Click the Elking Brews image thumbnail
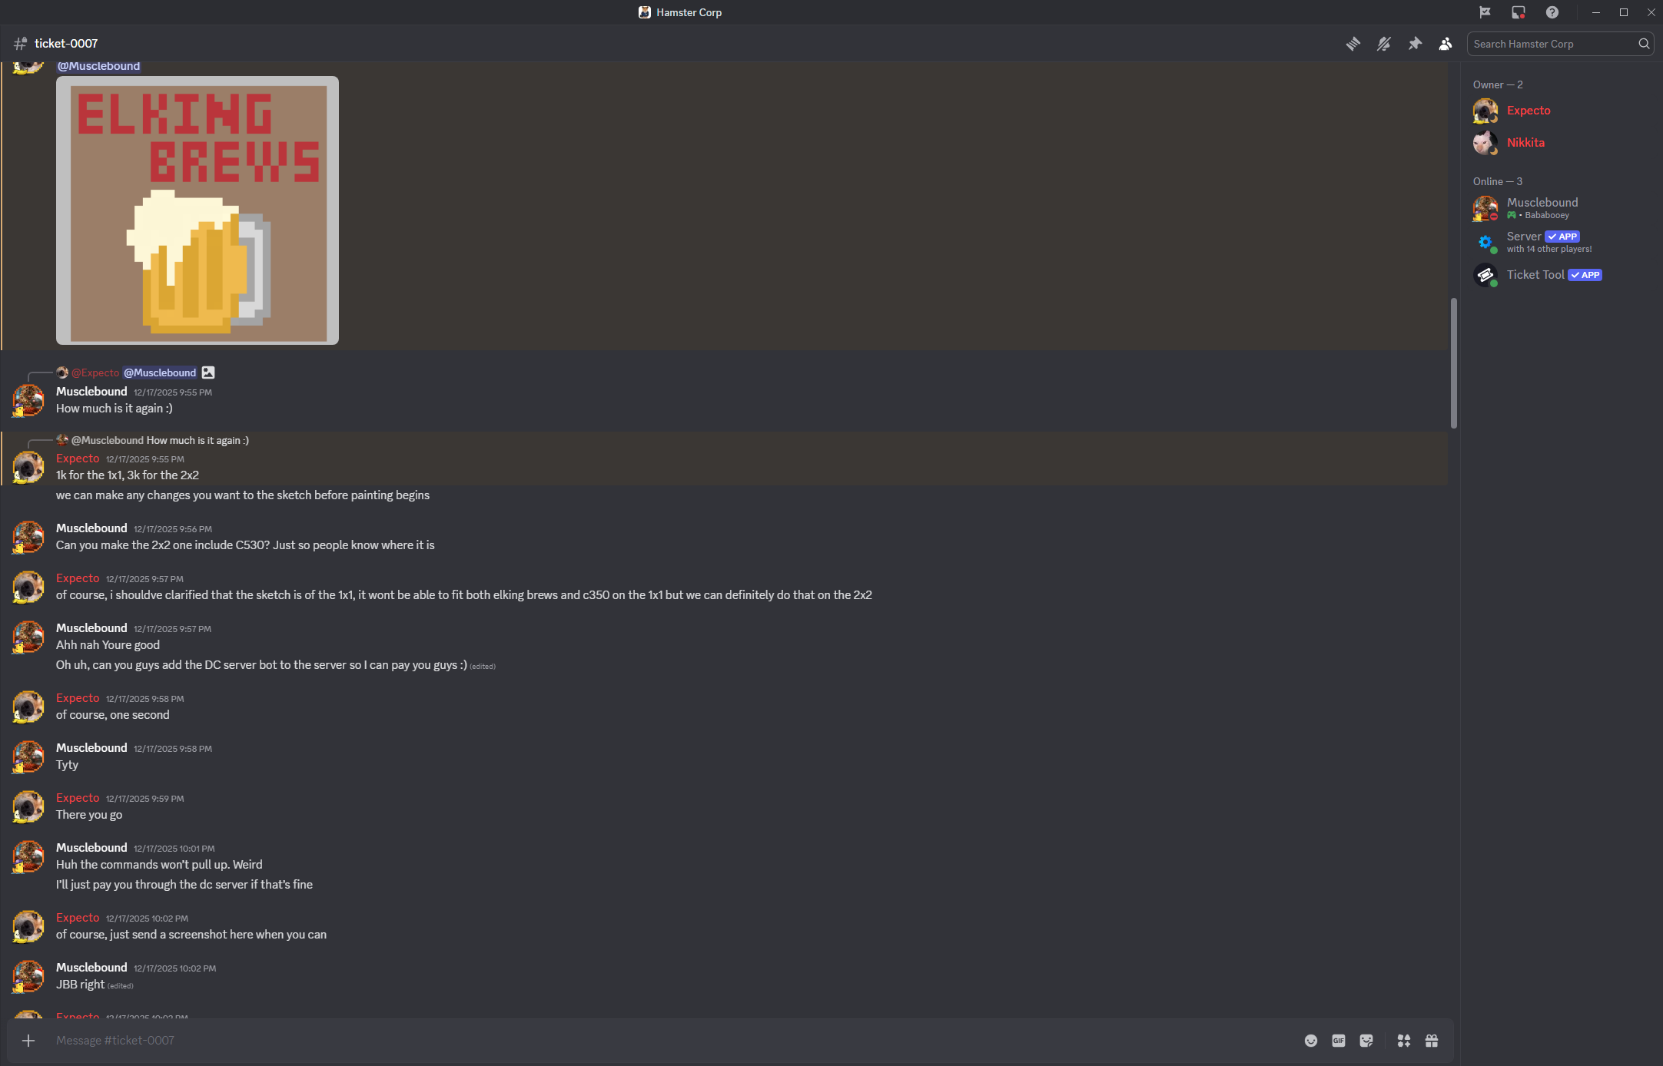1663x1066 pixels. [x=198, y=210]
